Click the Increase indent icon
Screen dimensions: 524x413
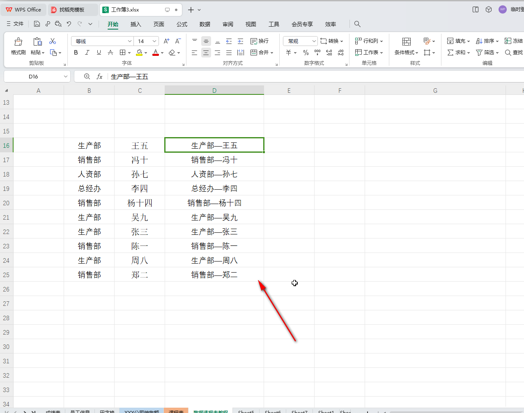tap(241, 41)
